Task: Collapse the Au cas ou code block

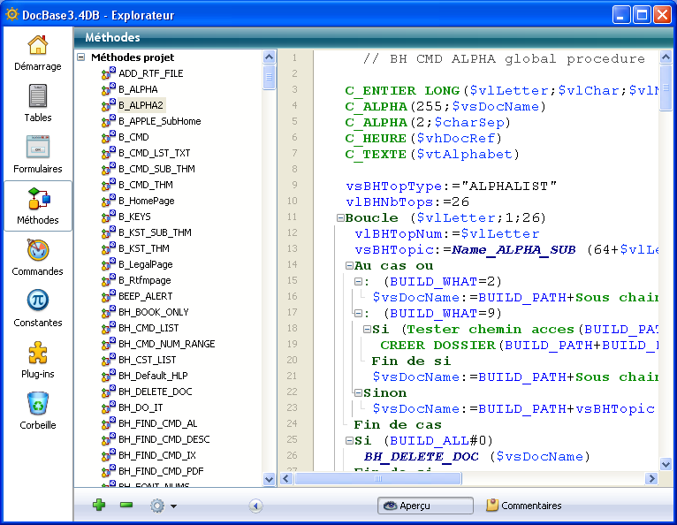Action: pos(349,266)
